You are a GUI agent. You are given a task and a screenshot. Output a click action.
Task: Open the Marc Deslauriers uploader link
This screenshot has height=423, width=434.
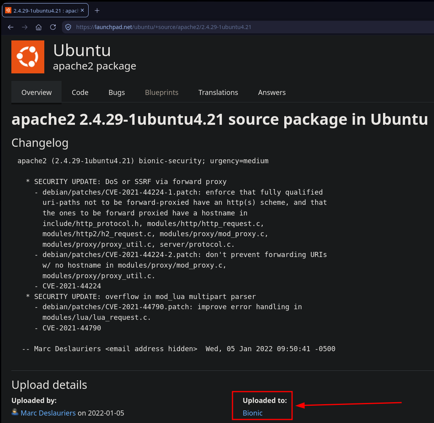(48, 413)
